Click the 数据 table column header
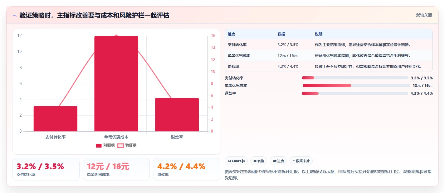Viewport: 445px width, 193px height. click(x=281, y=34)
